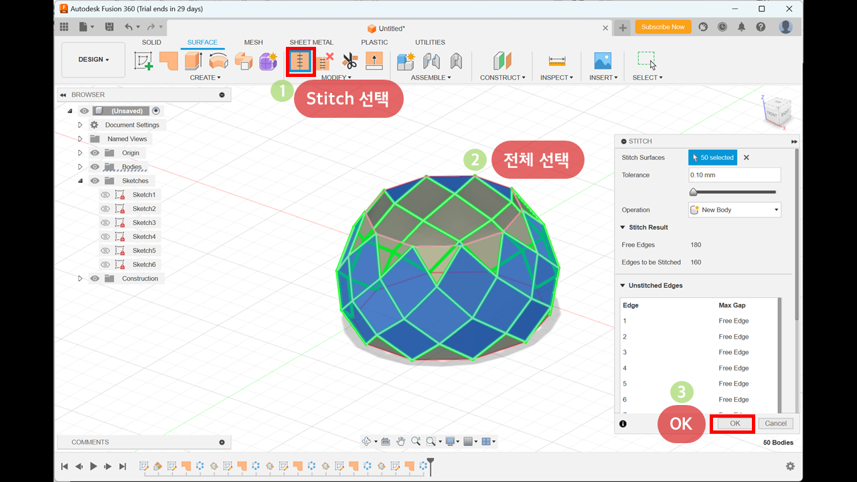Screen dimensions: 857x482
Task: Select the Joint tool
Action: (x=431, y=61)
